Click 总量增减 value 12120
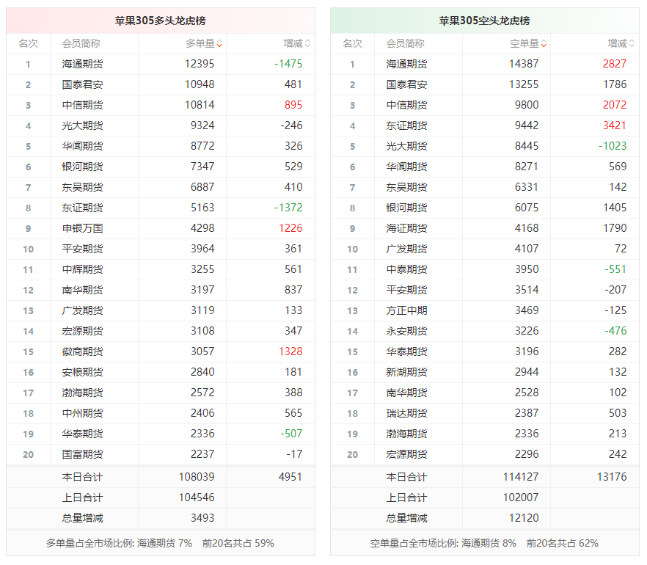The width and height of the screenshot is (647, 565). tap(524, 518)
